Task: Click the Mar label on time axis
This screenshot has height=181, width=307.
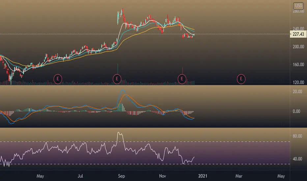Action: (239, 176)
